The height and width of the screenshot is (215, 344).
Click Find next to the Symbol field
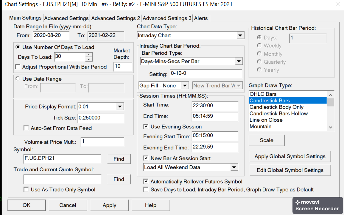click(119, 159)
